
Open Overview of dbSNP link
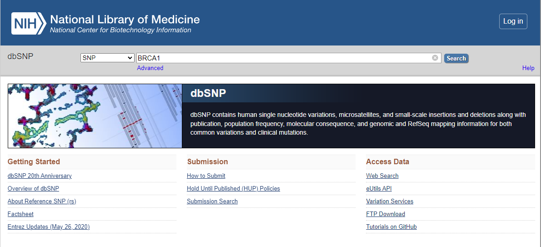tap(33, 189)
